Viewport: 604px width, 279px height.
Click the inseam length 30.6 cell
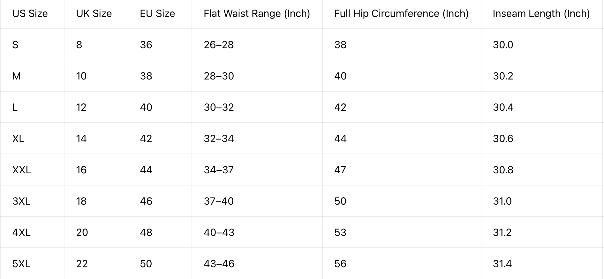541,139
